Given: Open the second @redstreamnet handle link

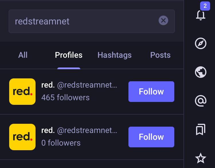Looking at the screenshot, I should (87, 130).
